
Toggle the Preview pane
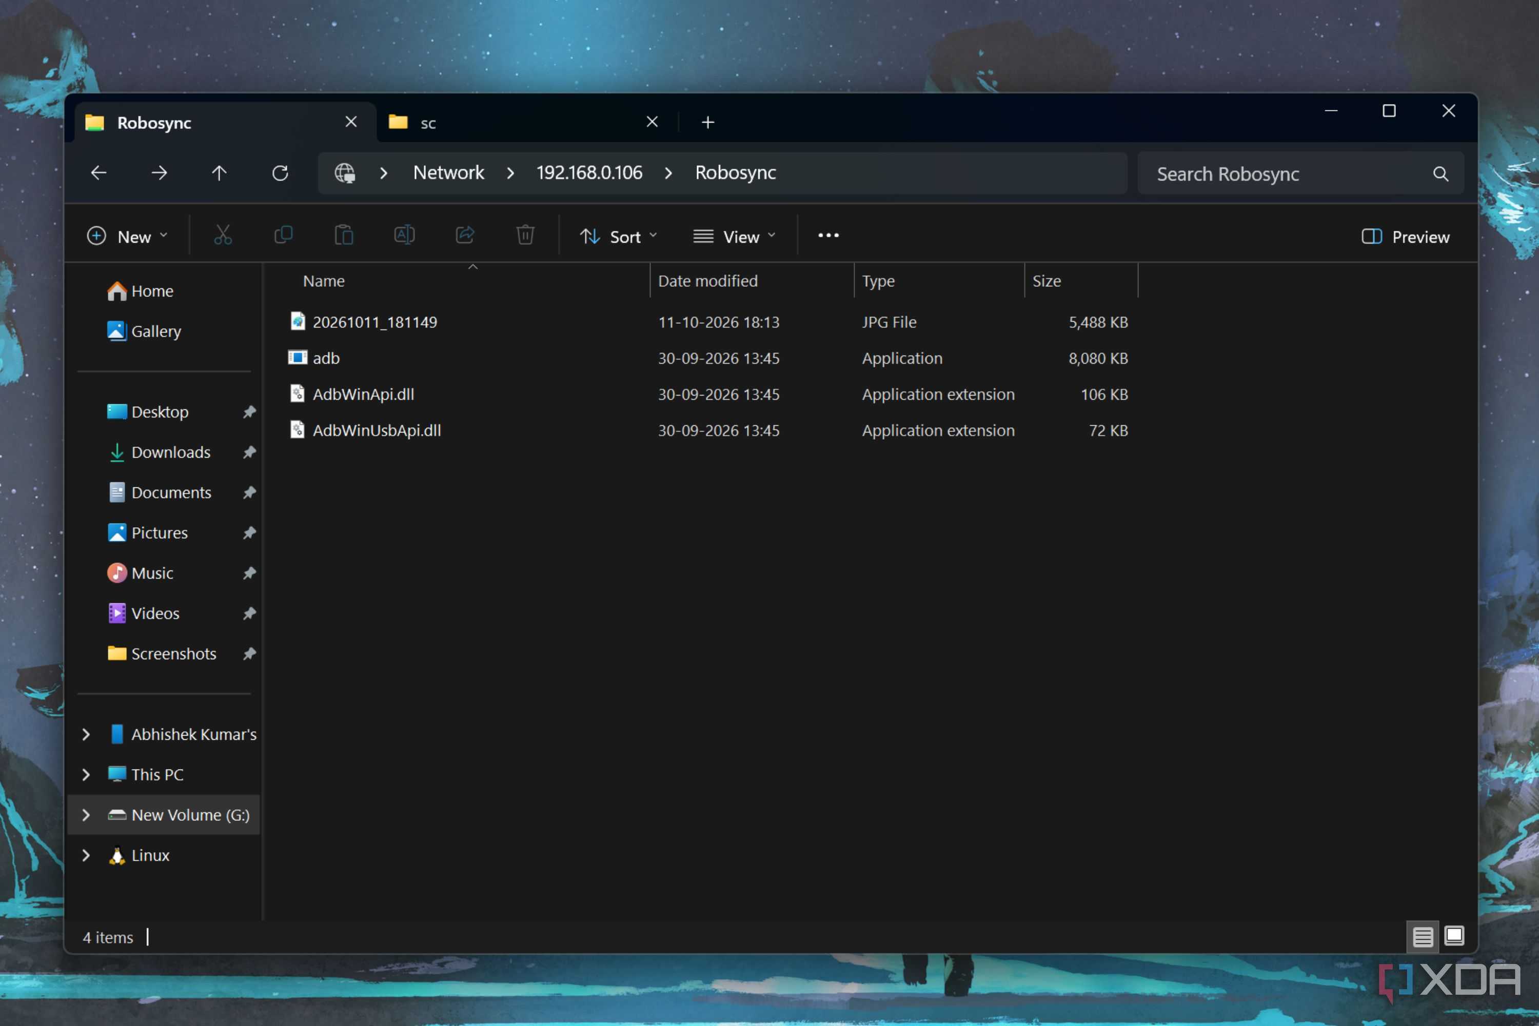pyautogui.click(x=1405, y=237)
